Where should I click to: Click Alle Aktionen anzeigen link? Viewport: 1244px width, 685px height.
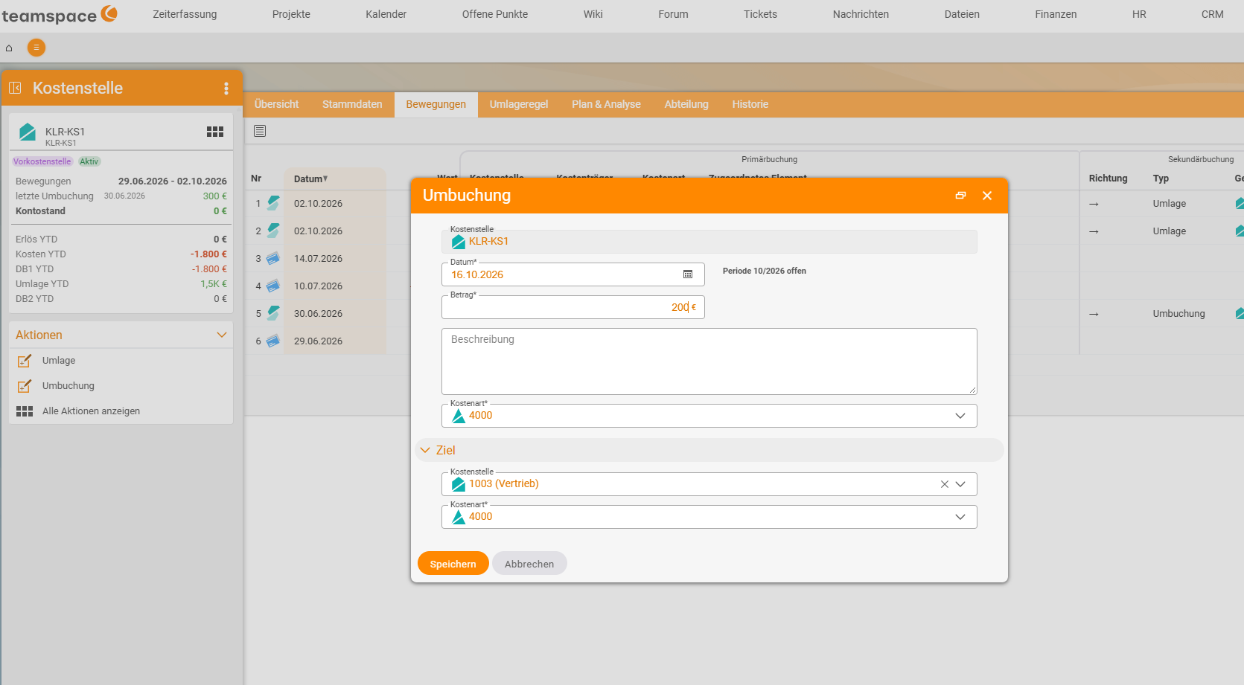(91, 411)
